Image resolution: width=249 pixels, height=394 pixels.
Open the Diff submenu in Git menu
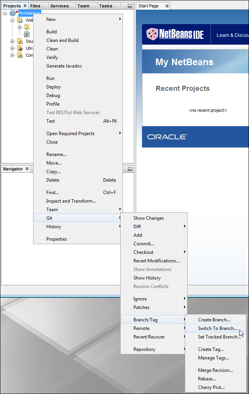(x=154, y=227)
